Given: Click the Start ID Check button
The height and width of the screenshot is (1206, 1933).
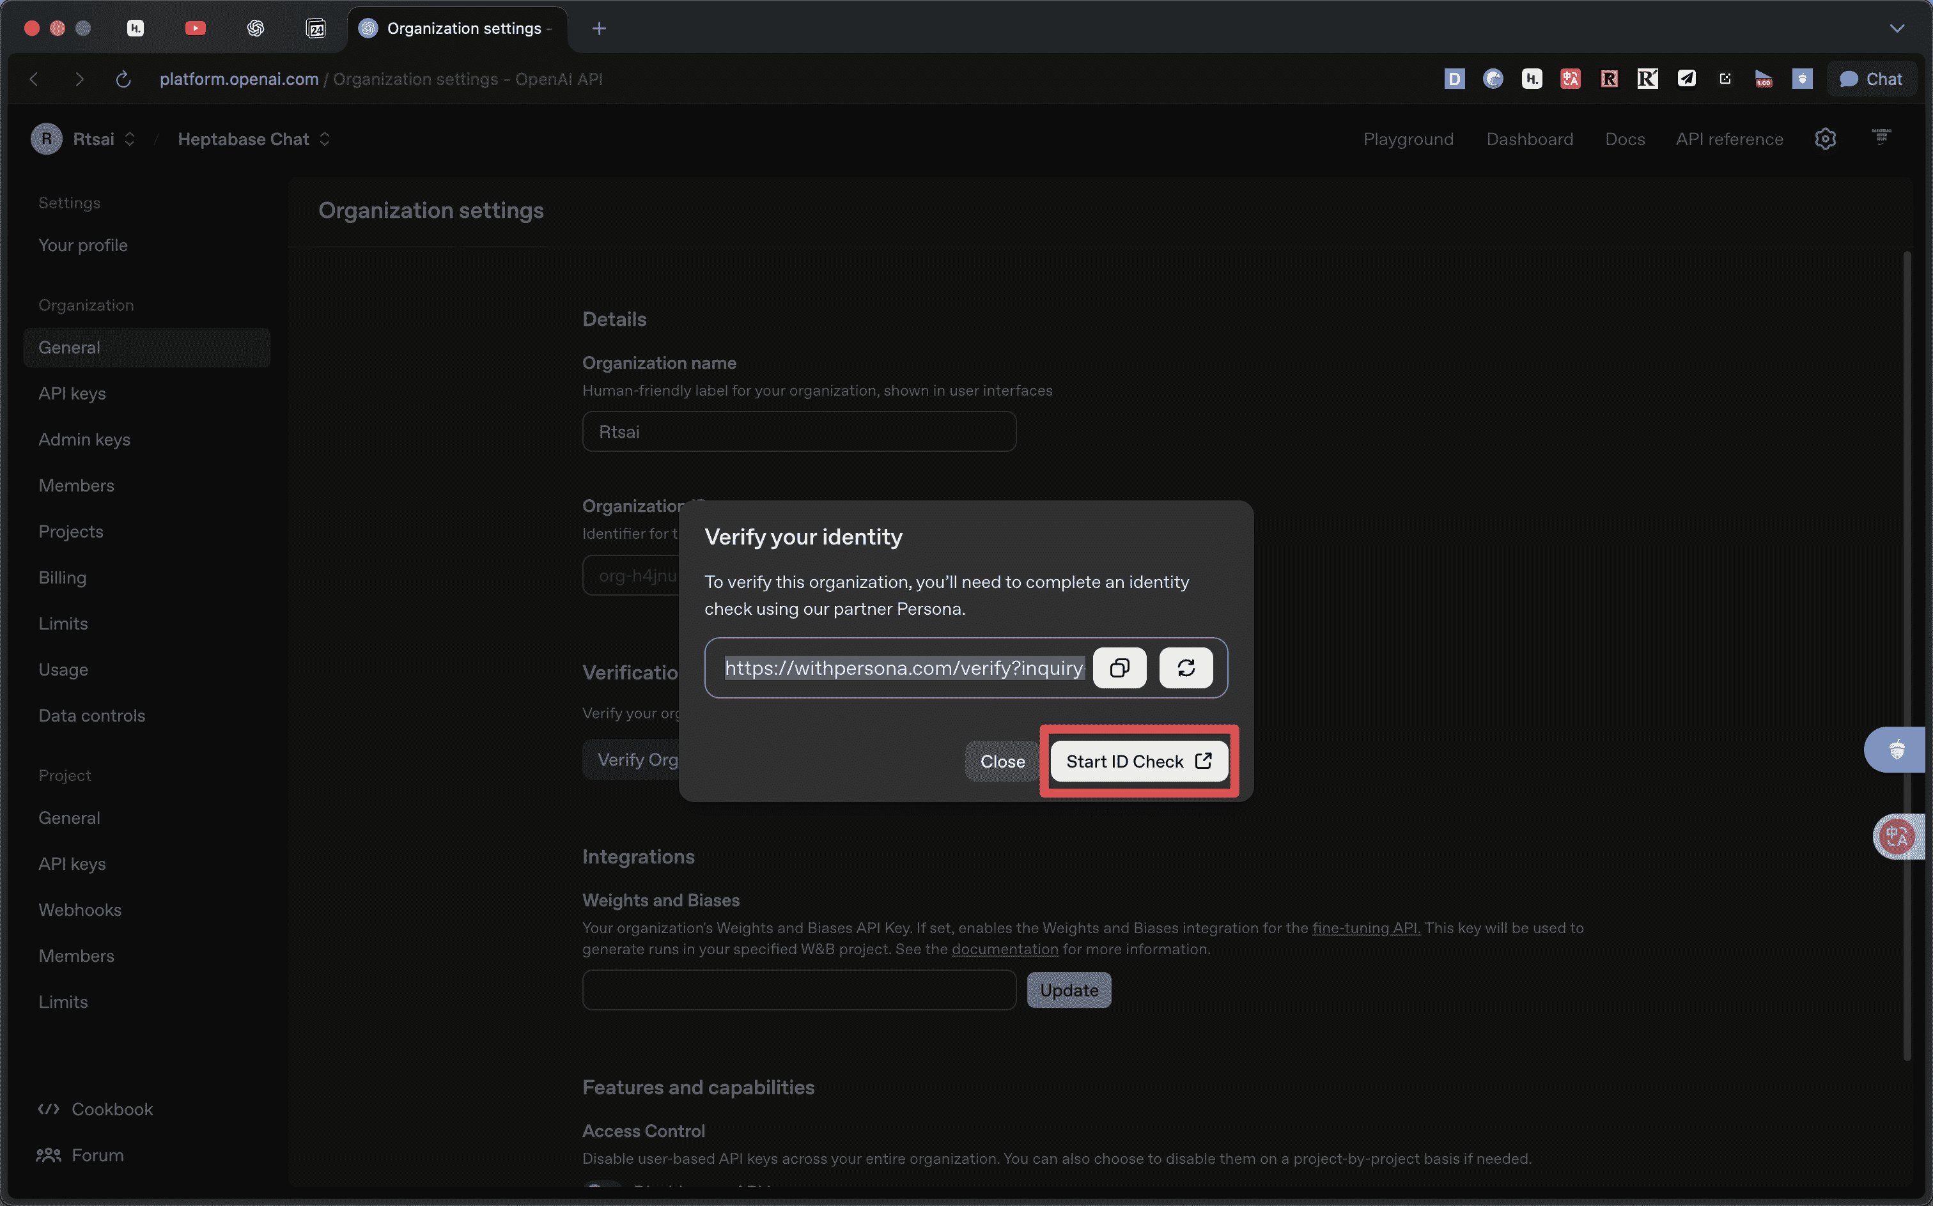Looking at the screenshot, I should 1138,761.
